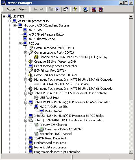Image resolution: width=135 pixels, height=160 pixels.
Task: Click the second HPT366 controller icon
Action: [x=31, y=89]
